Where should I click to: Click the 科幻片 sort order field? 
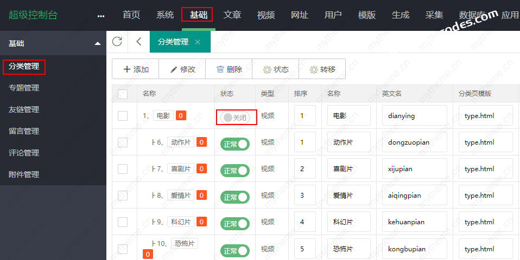pyautogui.click(x=305, y=222)
